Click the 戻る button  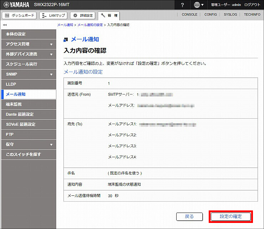click(189, 216)
